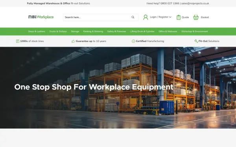Image resolution: width=236 pixels, height=147 pixels.
Task: Click the Fully Managed Warehouse & Office text
Action: tap(48, 3)
